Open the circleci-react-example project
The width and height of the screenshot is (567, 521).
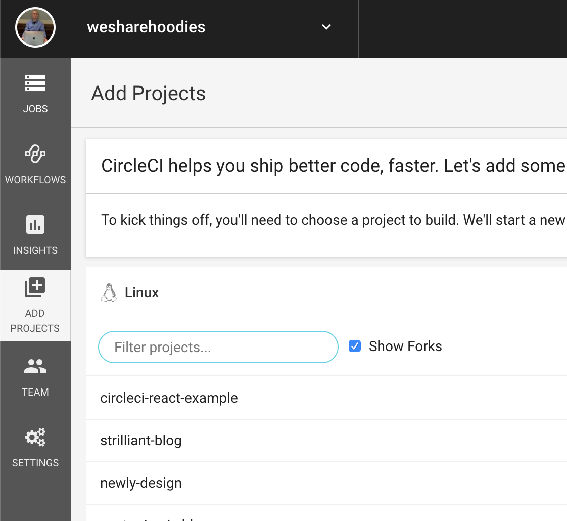[169, 398]
